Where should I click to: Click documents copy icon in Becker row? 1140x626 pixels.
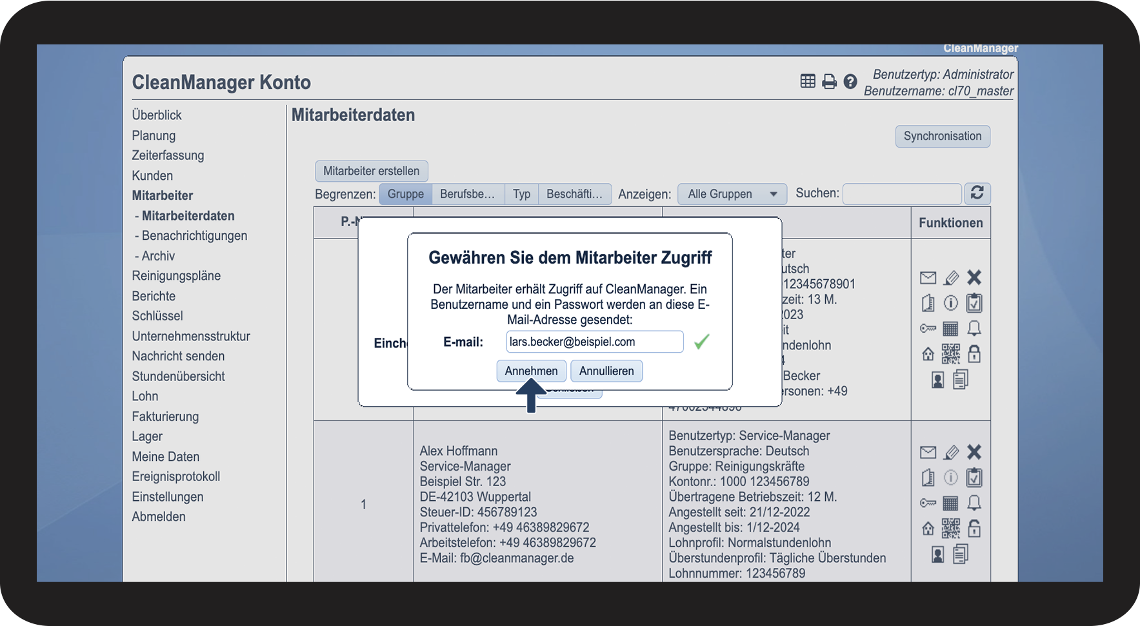click(961, 380)
